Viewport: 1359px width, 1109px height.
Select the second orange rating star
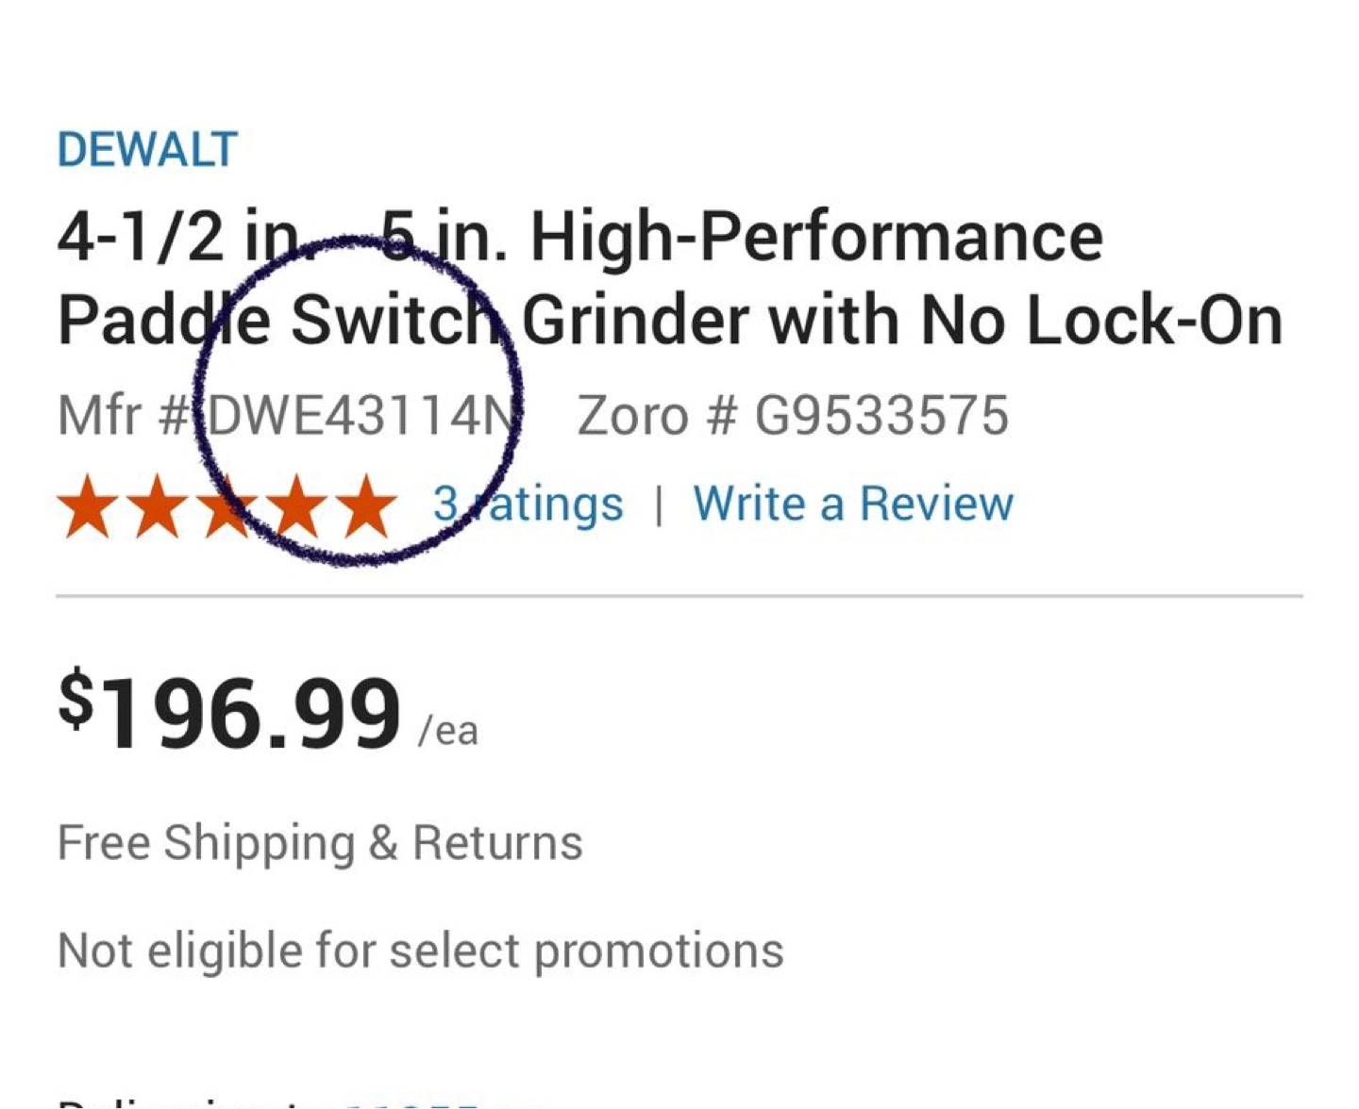(157, 506)
